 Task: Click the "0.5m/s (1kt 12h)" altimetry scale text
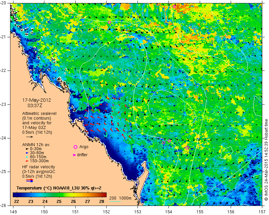tap(37, 132)
